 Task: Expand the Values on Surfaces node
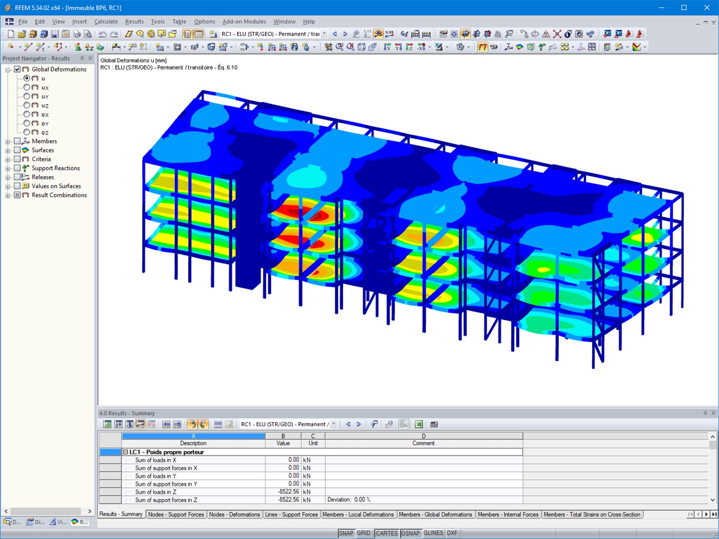[8, 186]
